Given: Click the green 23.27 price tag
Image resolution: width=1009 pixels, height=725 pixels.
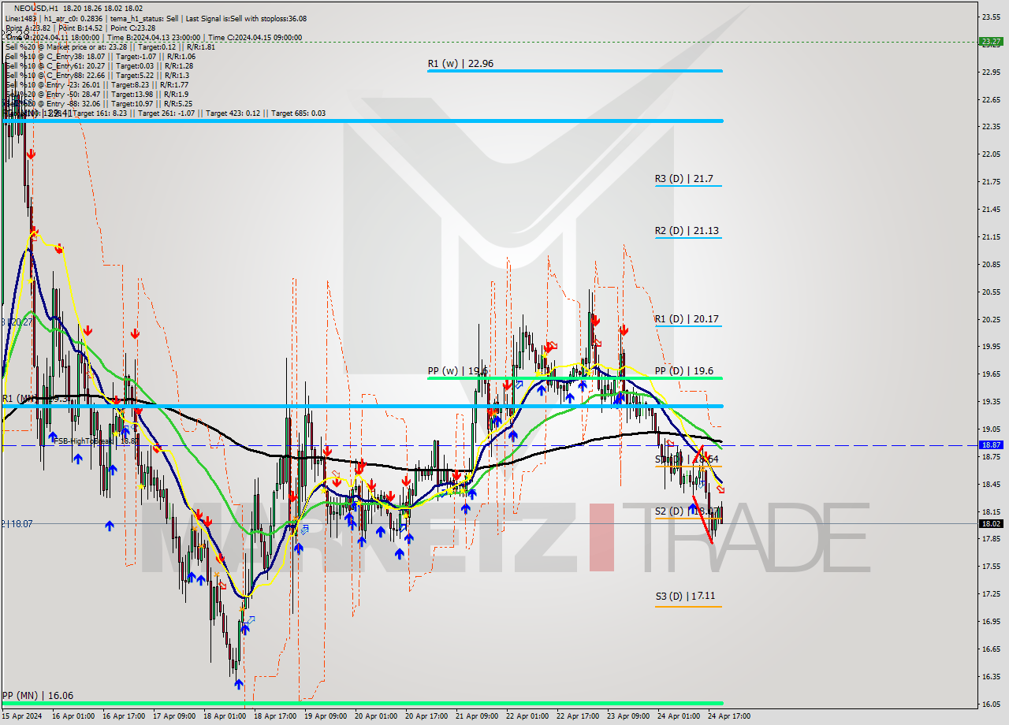Looking at the screenshot, I should point(991,42).
